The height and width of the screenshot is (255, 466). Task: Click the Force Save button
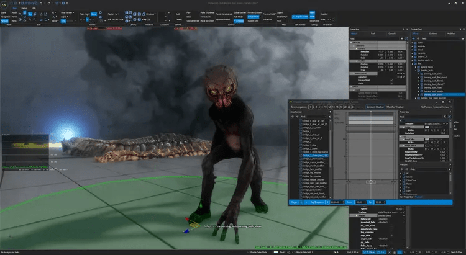pyautogui.click(x=206, y=17)
